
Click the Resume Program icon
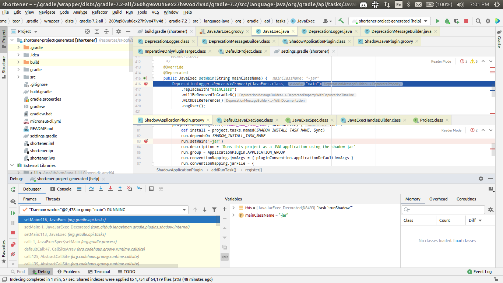pos(13,213)
